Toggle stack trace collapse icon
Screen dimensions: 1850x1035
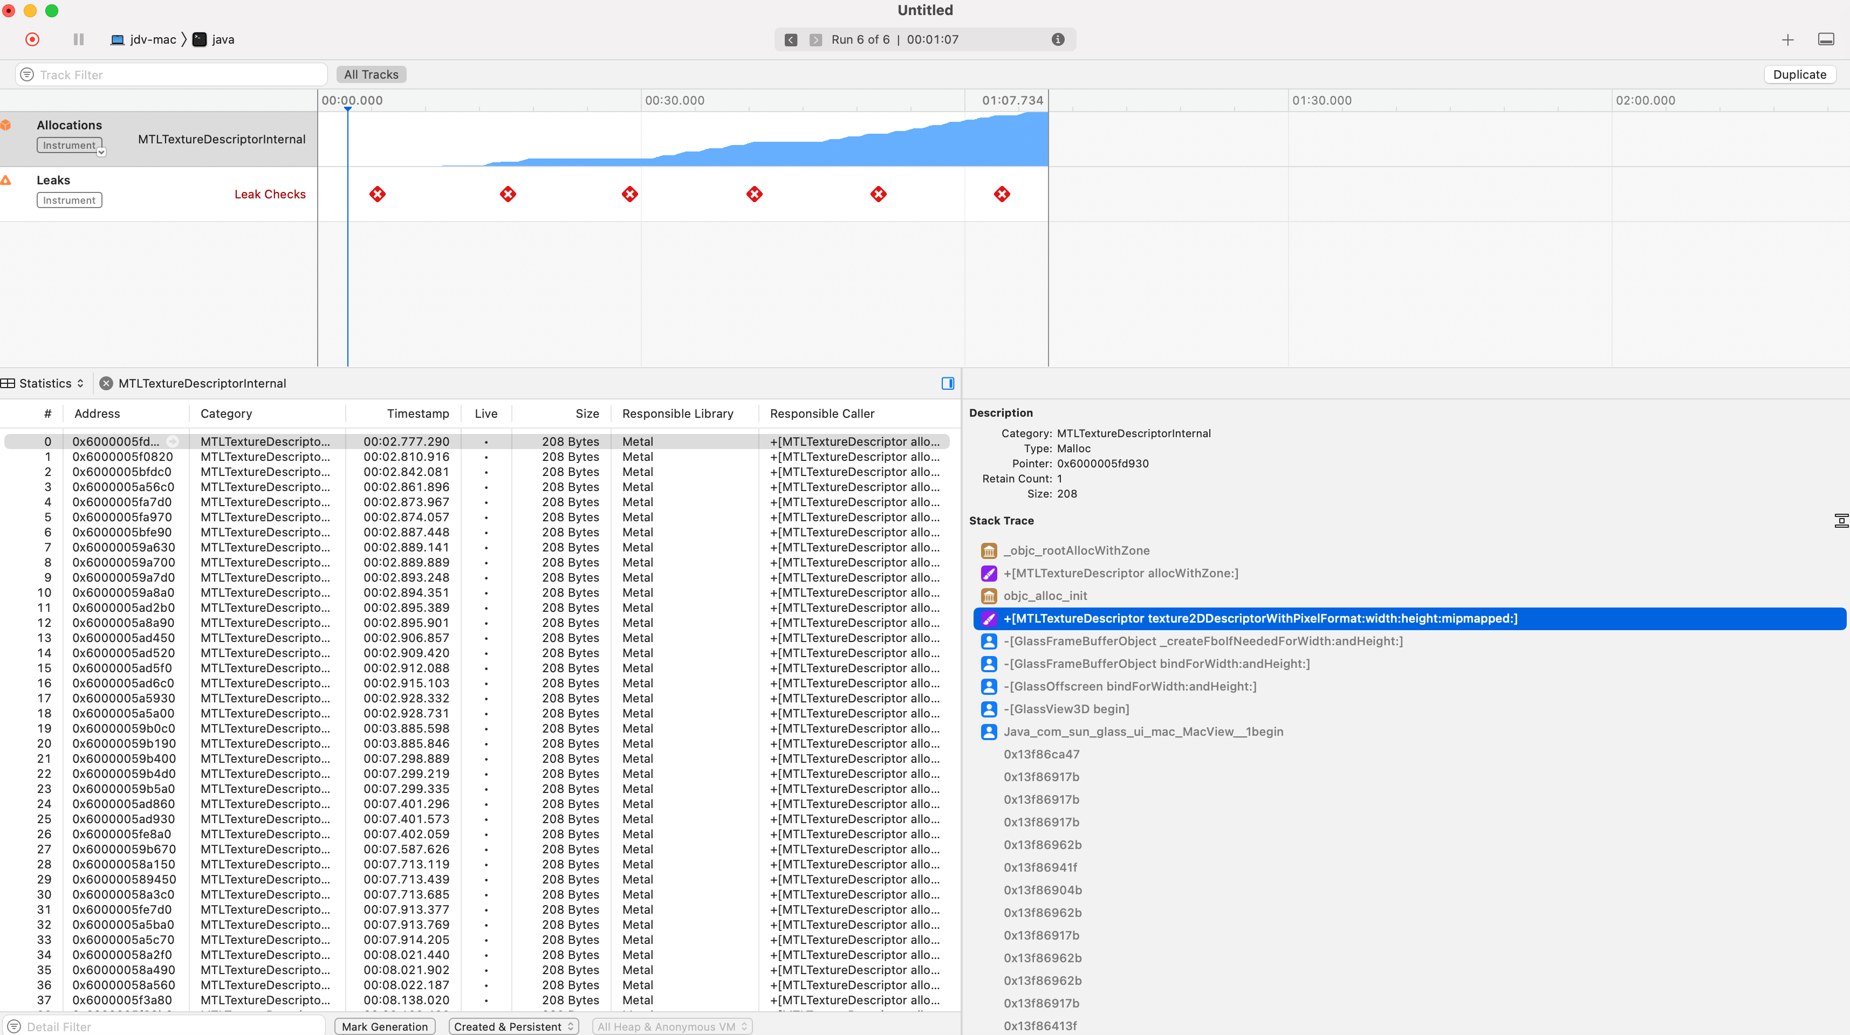[1841, 521]
